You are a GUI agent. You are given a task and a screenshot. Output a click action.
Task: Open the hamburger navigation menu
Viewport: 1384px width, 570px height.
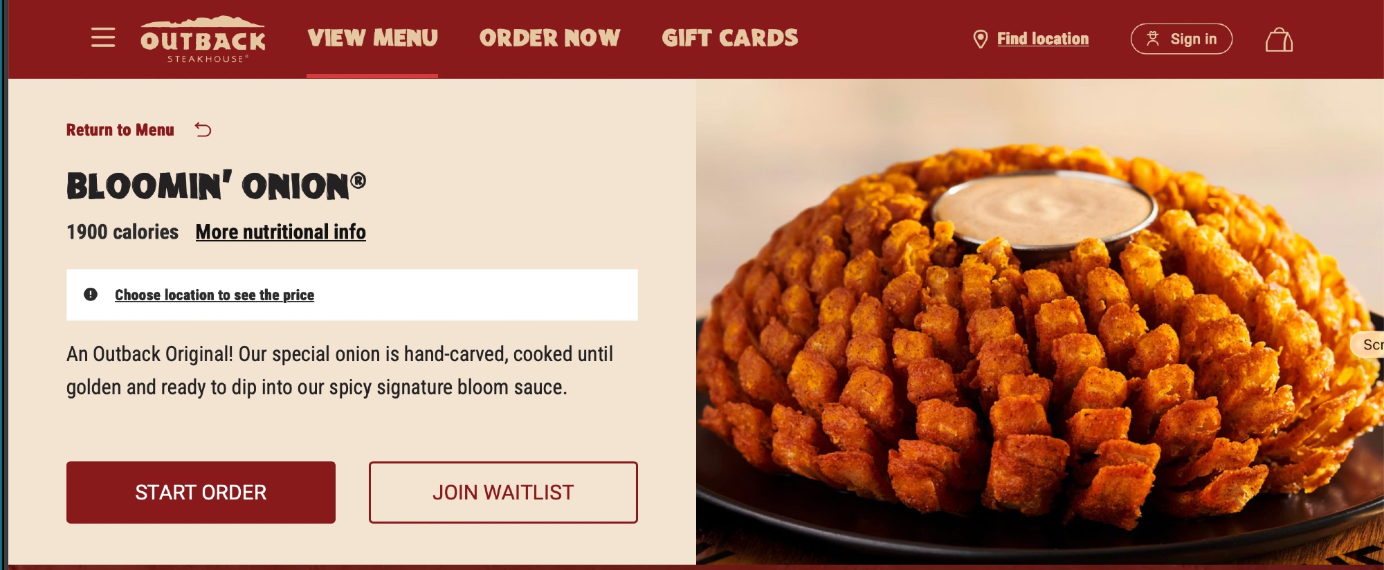click(x=103, y=37)
